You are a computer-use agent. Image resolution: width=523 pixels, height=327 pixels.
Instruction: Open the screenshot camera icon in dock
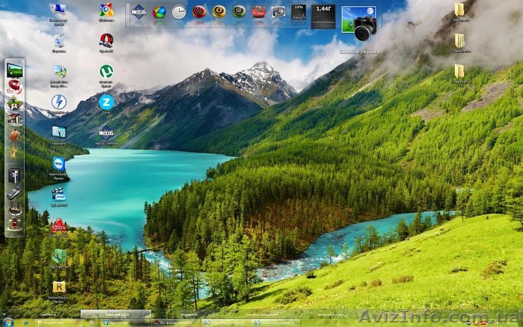click(x=359, y=24)
